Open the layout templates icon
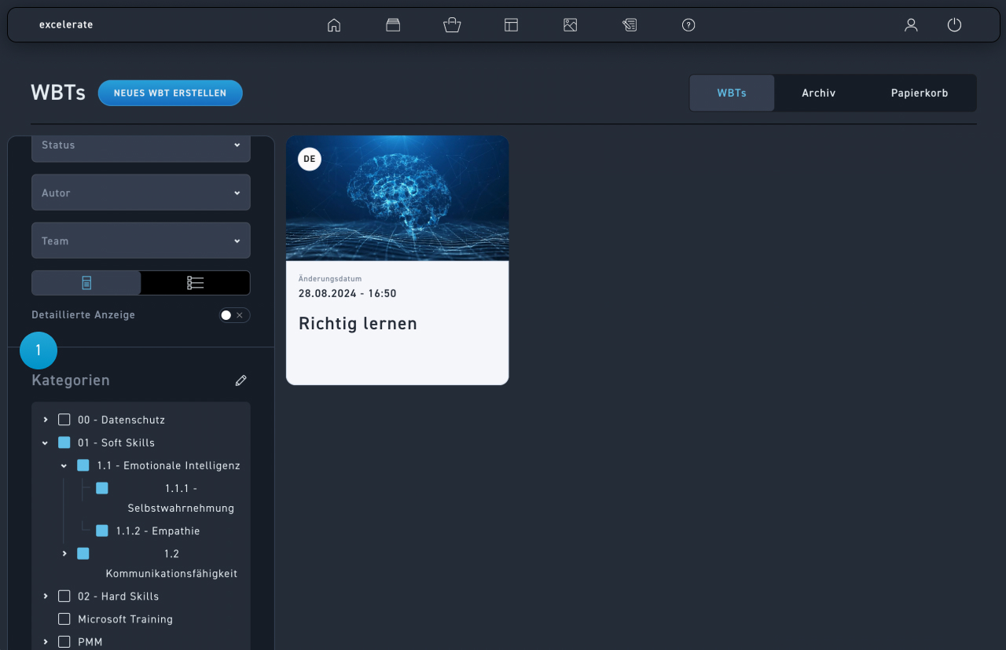This screenshot has height=650, width=1006. click(x=512, y=25)
